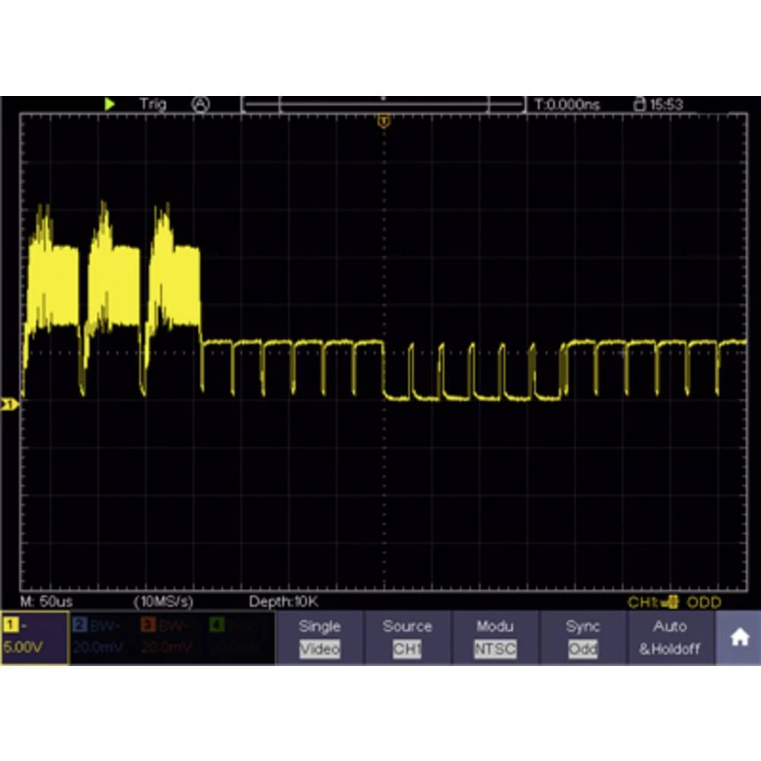Image resolution: width=761 pixels, height=761 pixels.
Task: Click the Auto trigger mode icon
Action: coord(200,103)
